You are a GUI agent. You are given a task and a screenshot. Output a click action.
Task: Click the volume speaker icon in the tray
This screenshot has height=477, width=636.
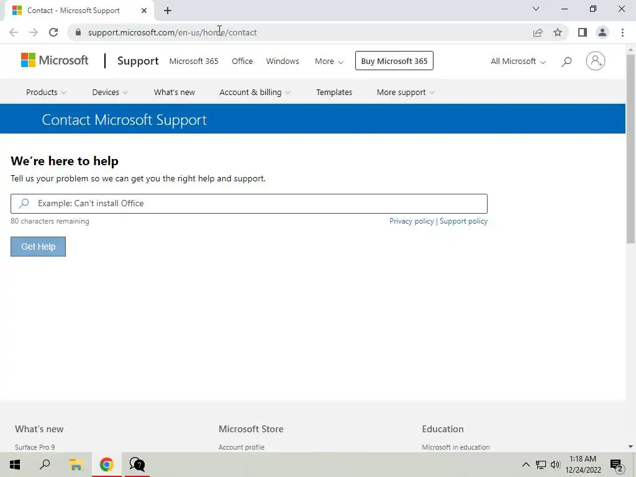click(555, 465)
